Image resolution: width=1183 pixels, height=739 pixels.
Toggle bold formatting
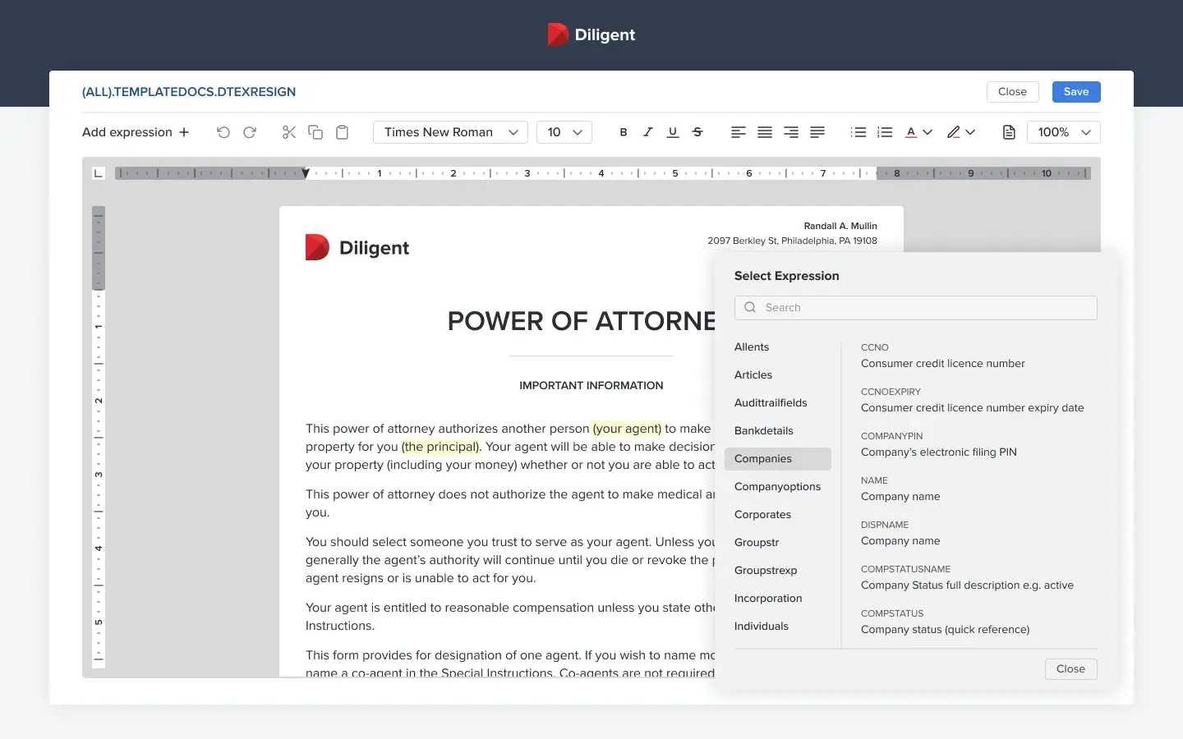click(x=624, y=132)
